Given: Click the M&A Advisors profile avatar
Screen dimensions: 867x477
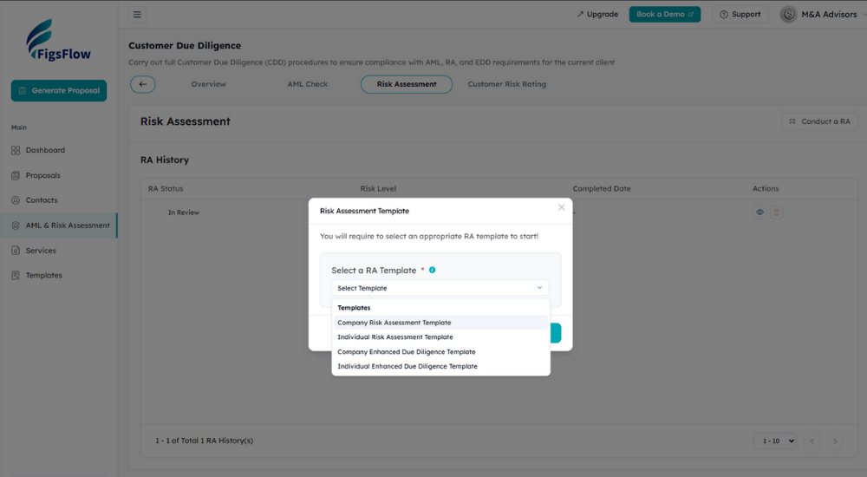Looking at the screenshot, I should pos(788,14).
